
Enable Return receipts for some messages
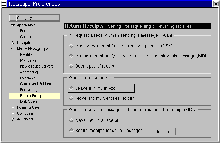tap(71, 131)
